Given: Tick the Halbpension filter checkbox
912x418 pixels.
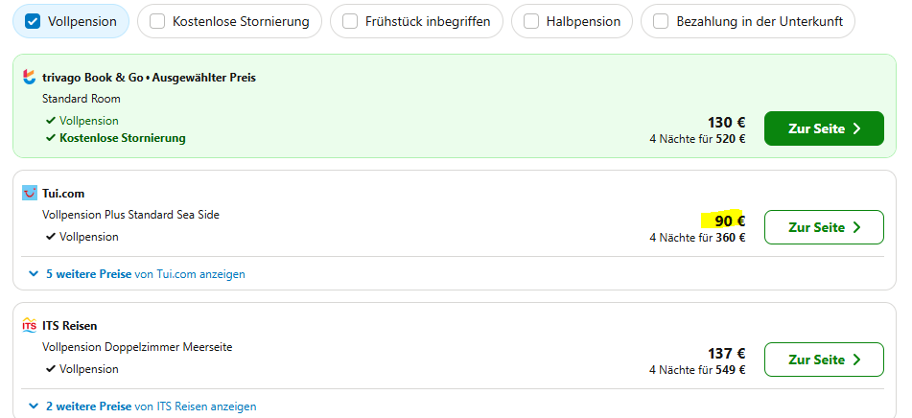Looking at the screenshot, I should coord(531,21).
